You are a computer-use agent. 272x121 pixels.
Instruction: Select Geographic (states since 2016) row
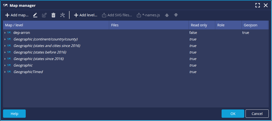pos(38,59)
